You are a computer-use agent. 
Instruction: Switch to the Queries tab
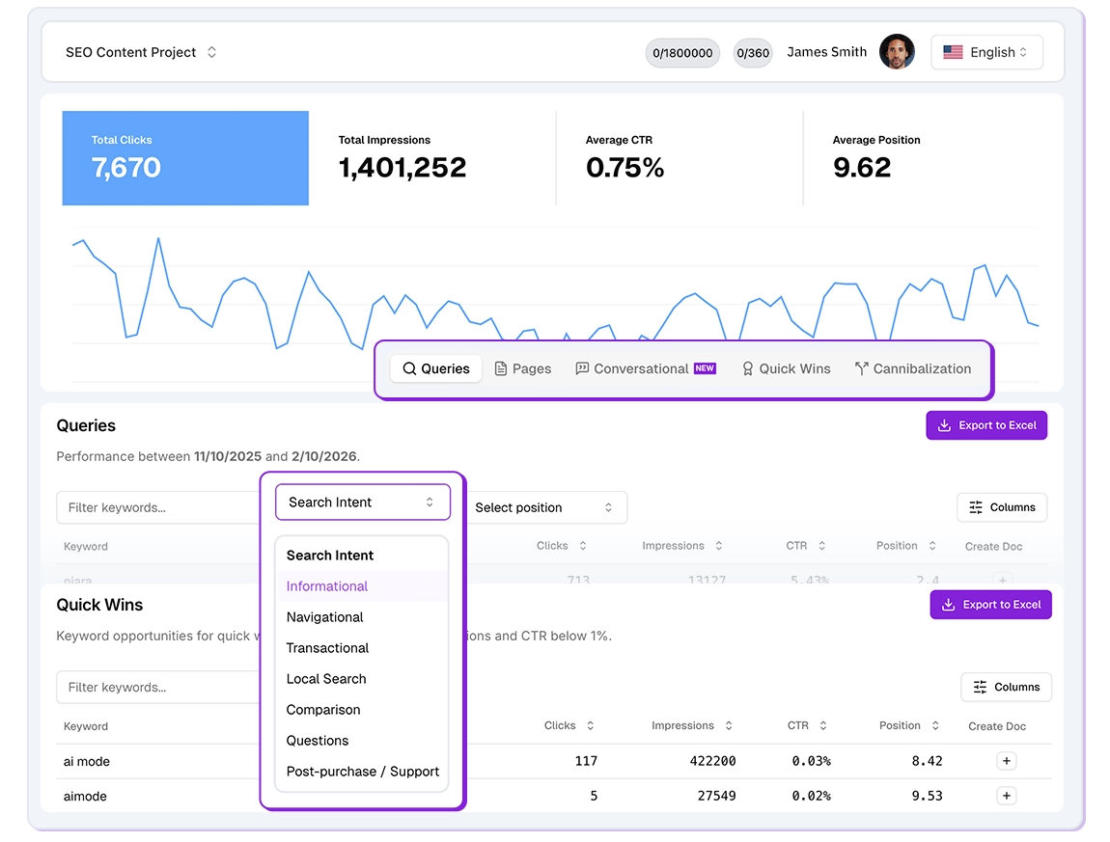[x=435, y=368]
